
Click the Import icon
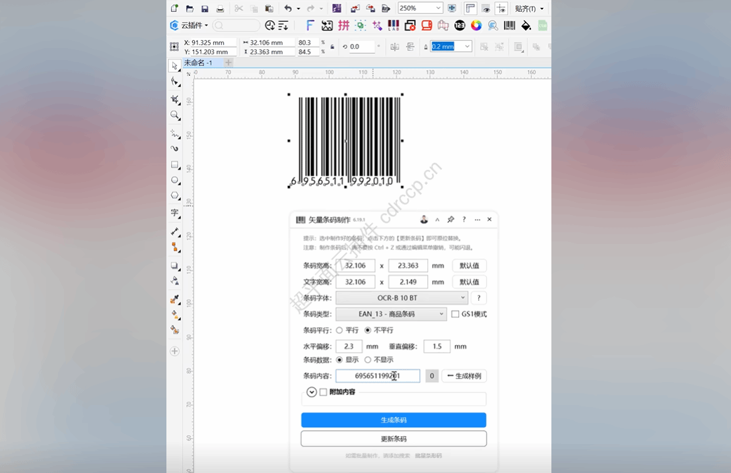(355, 9)
